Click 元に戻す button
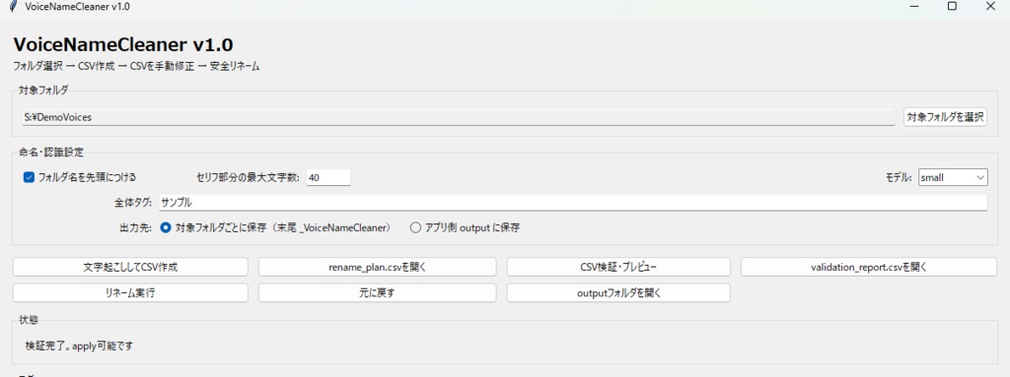Image resolution: width=1010 pixels, height=377 pixels. [x=378, y=292]
